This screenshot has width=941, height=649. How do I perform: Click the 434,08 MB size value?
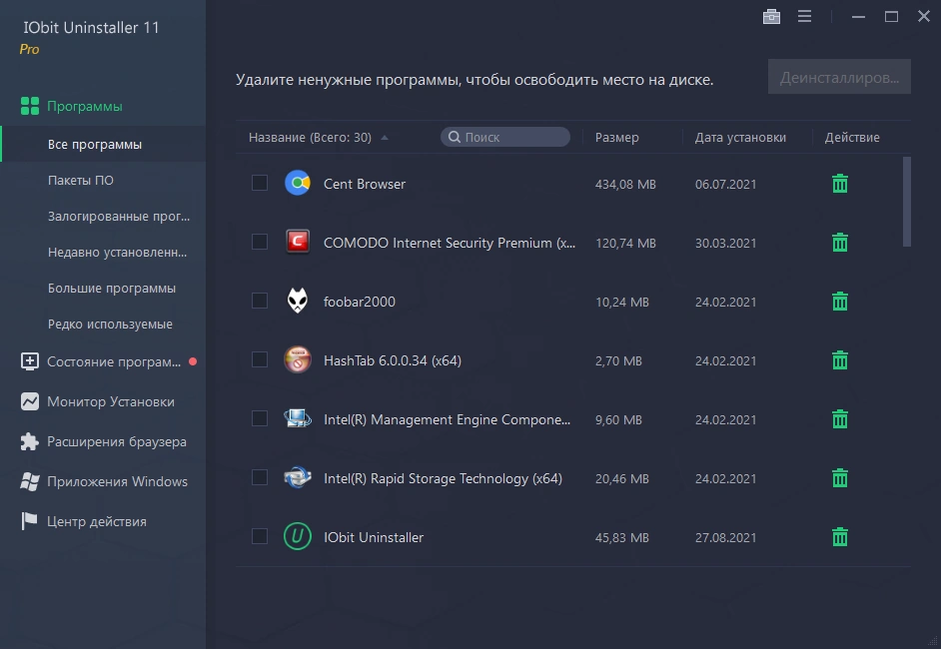(x=625, y=184)
